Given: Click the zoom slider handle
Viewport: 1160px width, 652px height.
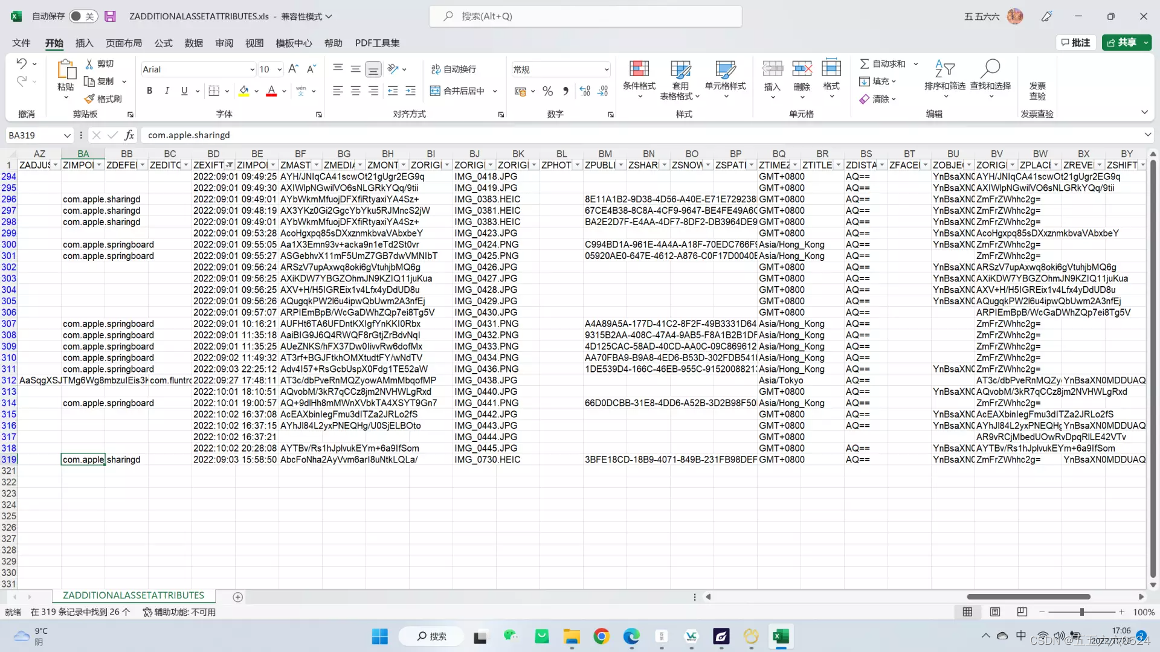Looking at the screenshot, I should pos(1081,612).
